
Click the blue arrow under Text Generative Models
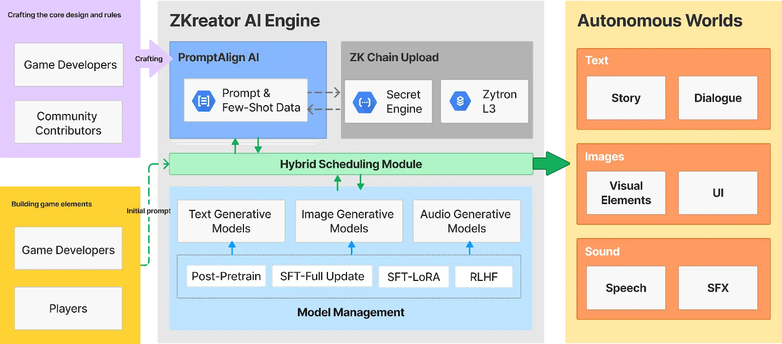pos(232,248)
